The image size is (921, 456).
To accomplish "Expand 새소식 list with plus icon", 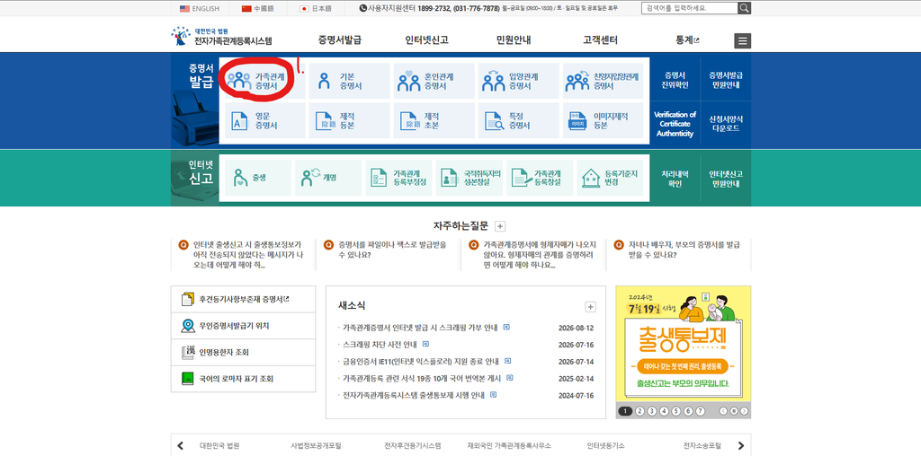I will 591,307.
